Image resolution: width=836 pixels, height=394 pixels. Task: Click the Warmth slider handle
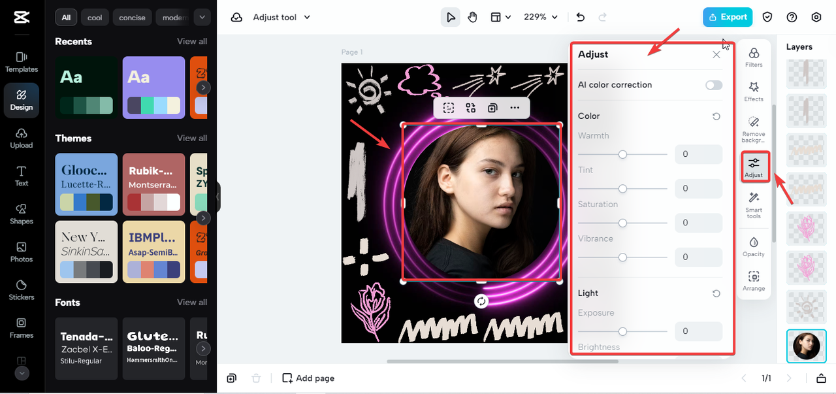point(622,154)
